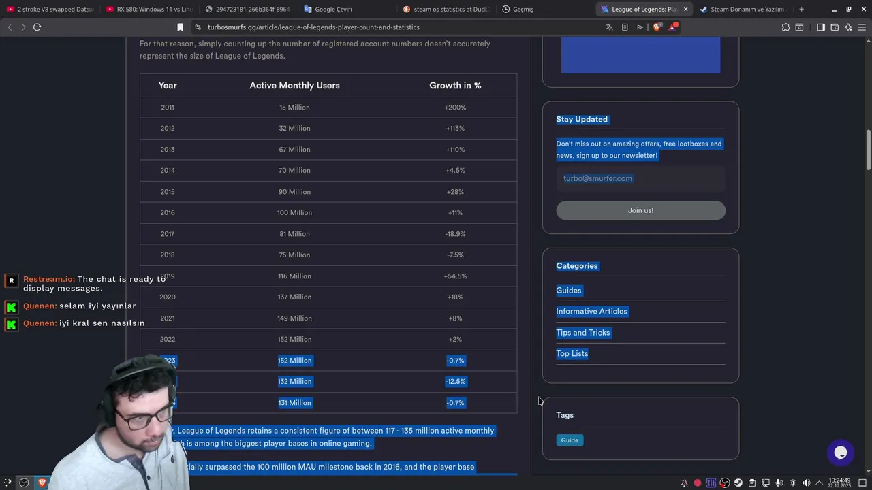Click the 67 Million cell for 2013
This screenshot has height=490, width=872.
point(294,150)
